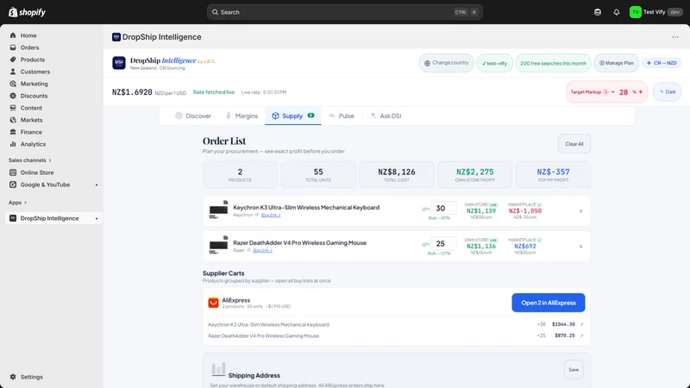Expand the Apps section

(x=17, y=203)
